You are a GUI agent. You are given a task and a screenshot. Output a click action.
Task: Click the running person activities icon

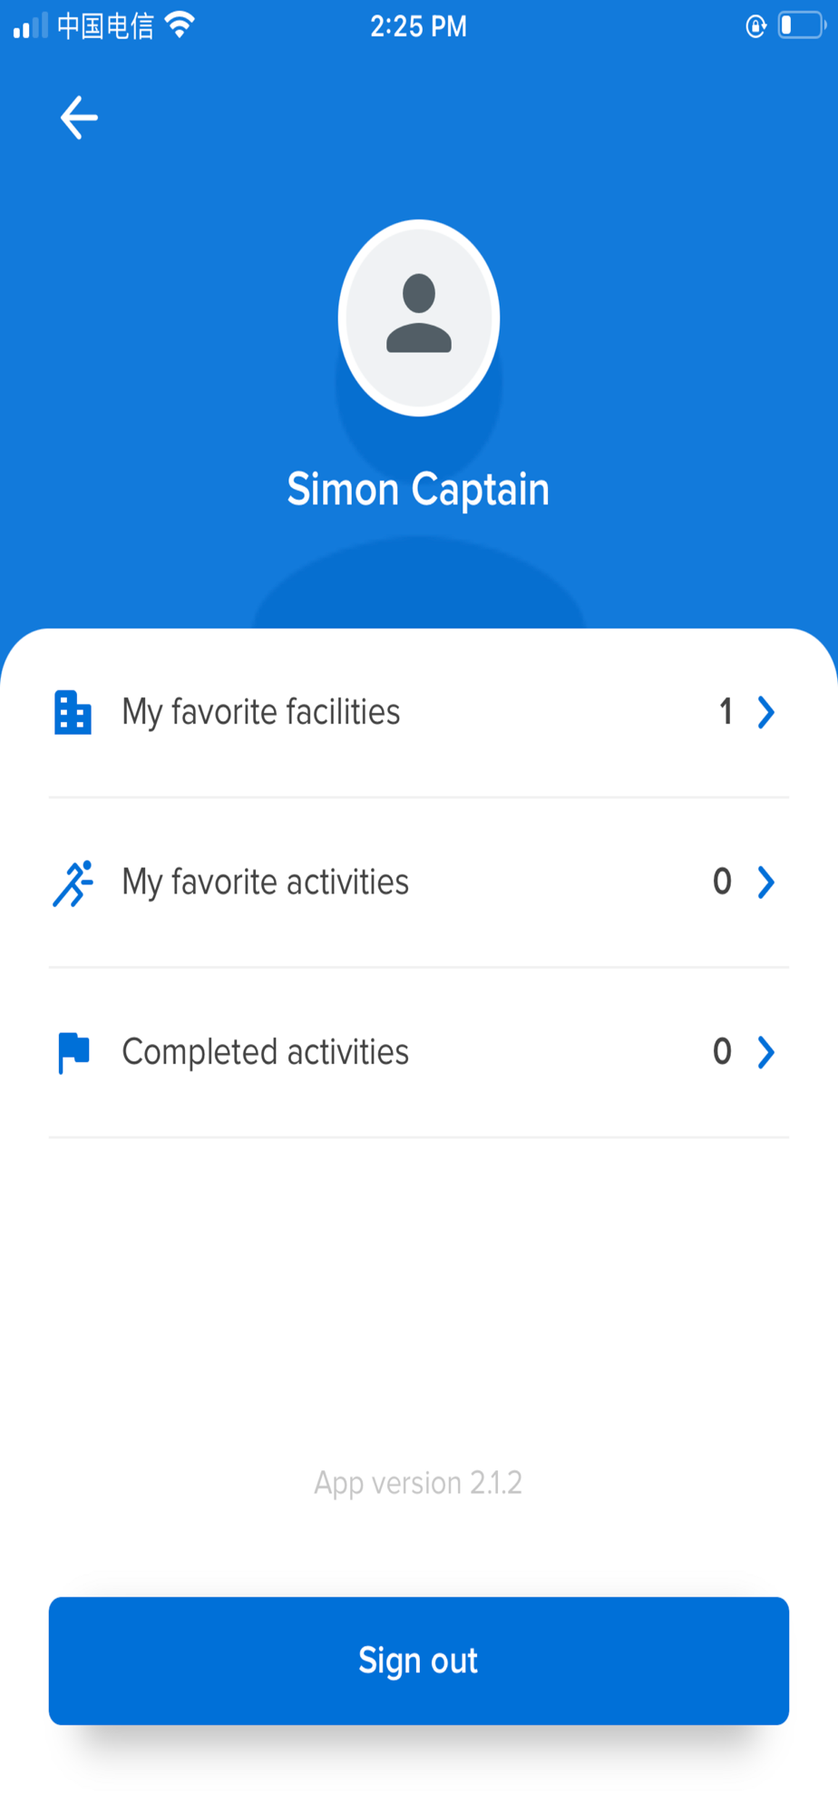point(73,883)
